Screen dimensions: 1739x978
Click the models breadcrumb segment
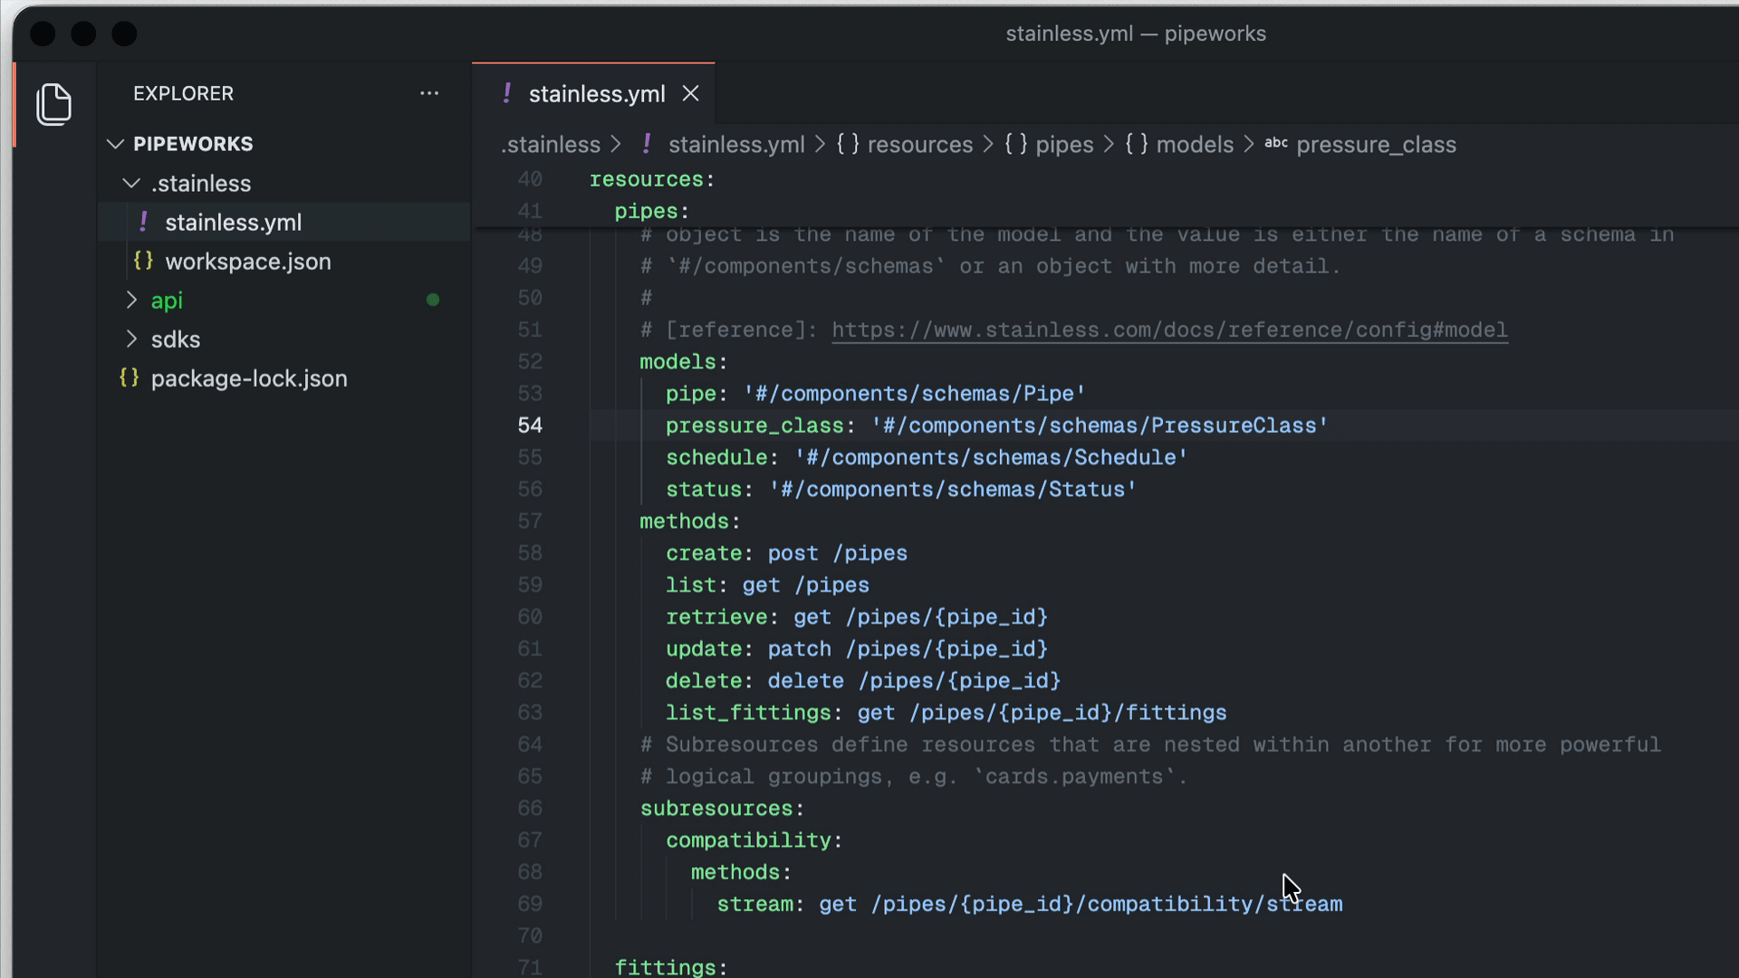coord(1194,145)
